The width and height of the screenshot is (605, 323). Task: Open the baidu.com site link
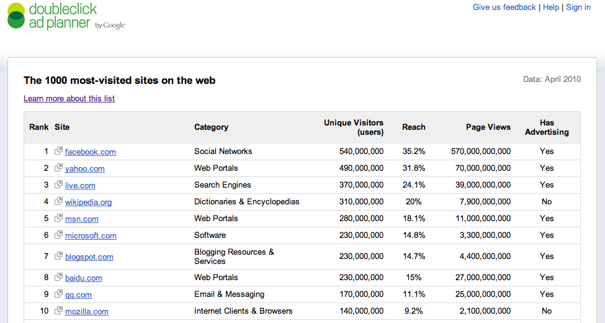coord(84,278)
